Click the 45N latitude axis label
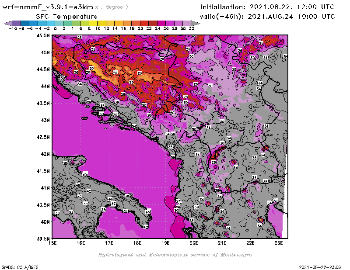 point(45,52)
